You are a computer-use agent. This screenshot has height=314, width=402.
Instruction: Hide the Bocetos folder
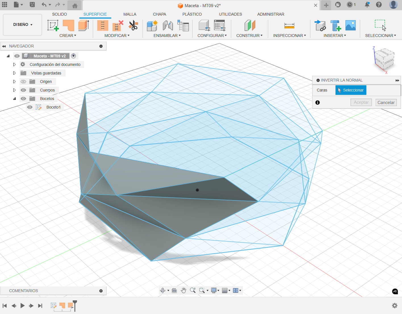click(x=23, y=99)
